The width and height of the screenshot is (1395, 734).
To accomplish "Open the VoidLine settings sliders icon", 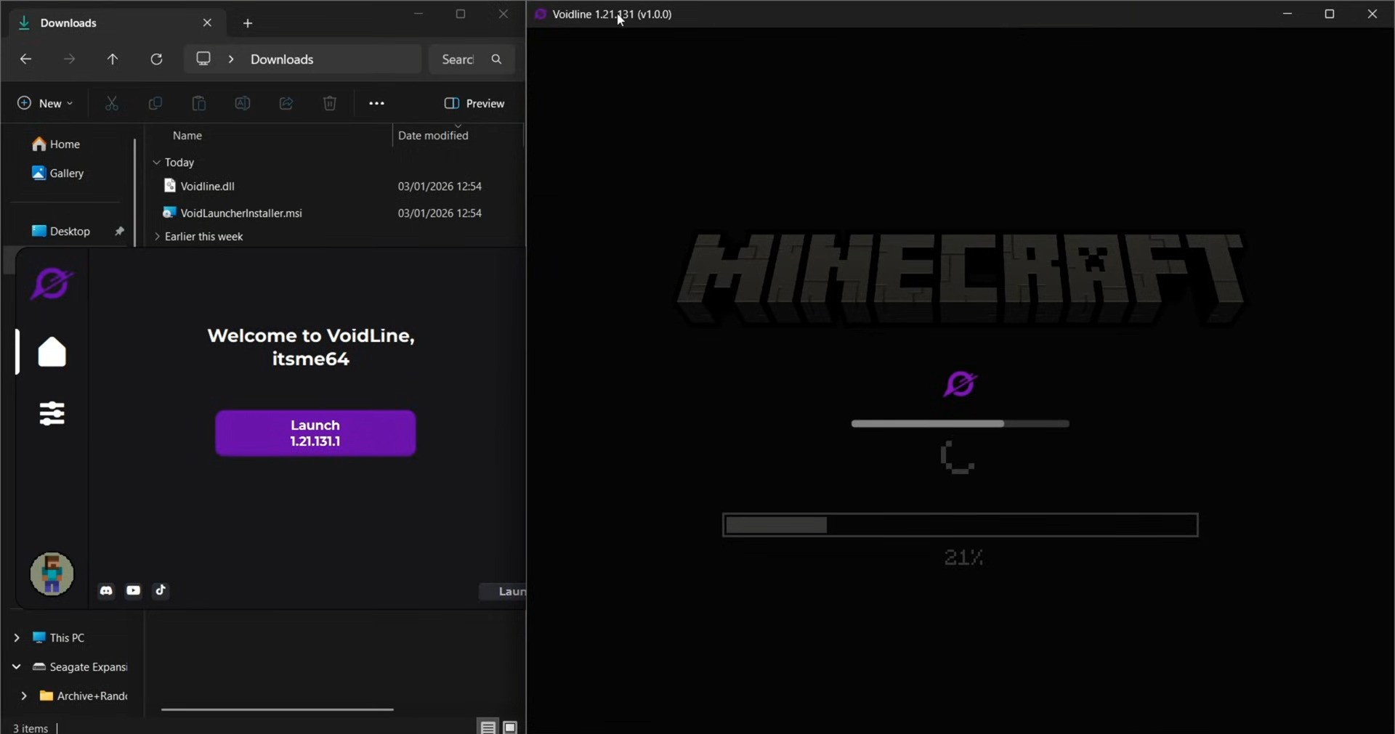I will pyautogui.click(x=52, y=413).
